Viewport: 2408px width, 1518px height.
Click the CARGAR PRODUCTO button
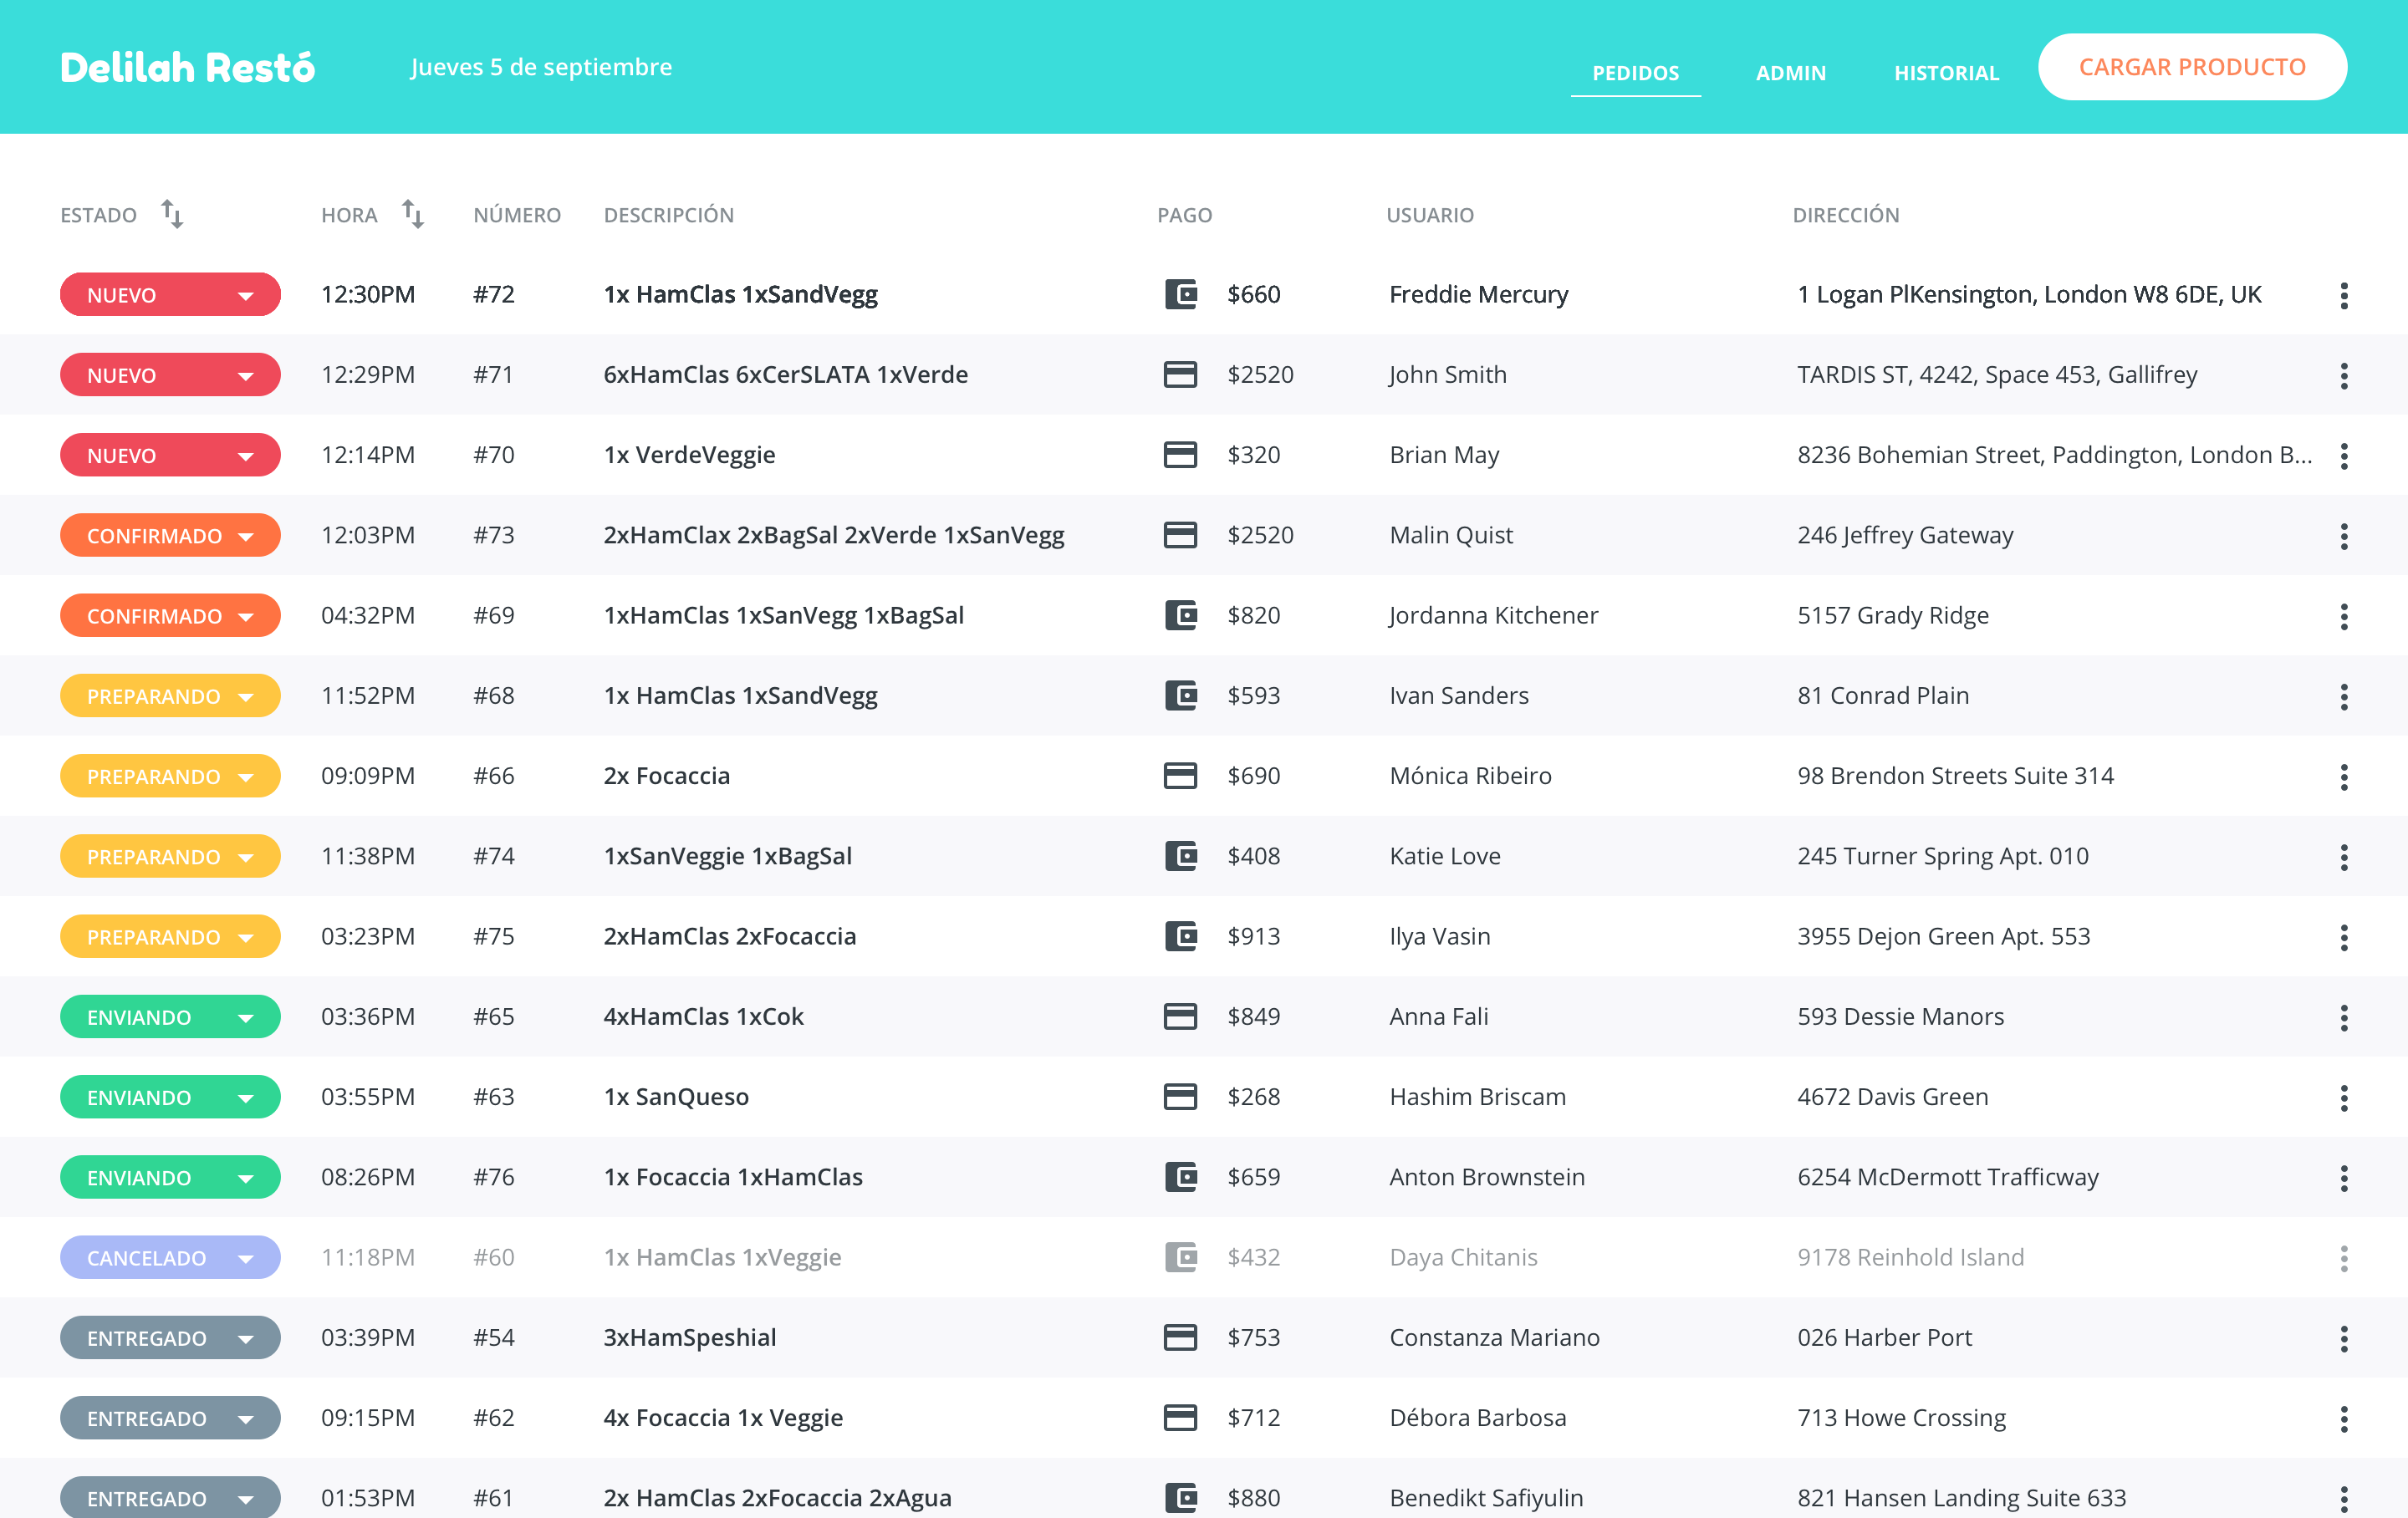tap(2192, 66)
